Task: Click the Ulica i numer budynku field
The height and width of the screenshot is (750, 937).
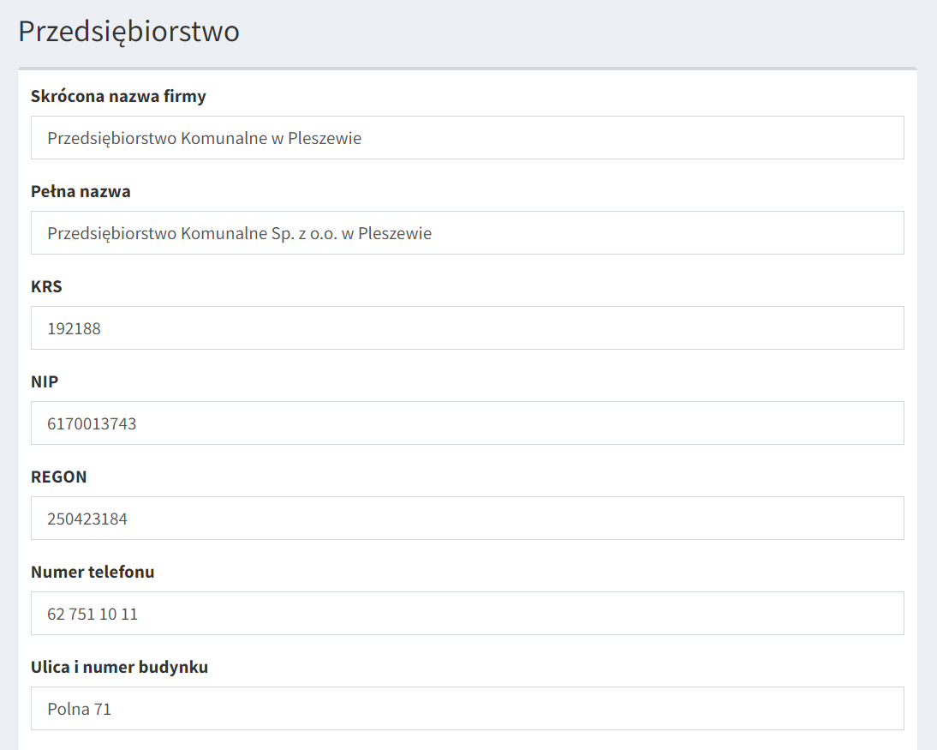Action: (467, 709)
